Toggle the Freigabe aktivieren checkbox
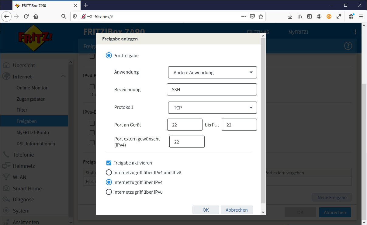367x225 pixels. (109, 163)
